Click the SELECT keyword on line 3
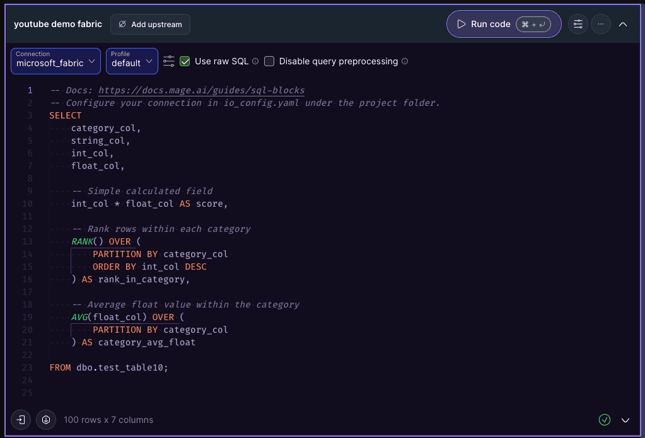 point(66,115)
